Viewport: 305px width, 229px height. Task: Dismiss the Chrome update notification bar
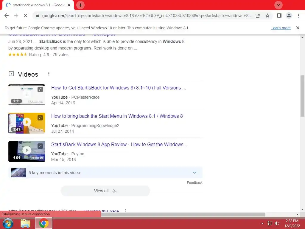[298, 28]
